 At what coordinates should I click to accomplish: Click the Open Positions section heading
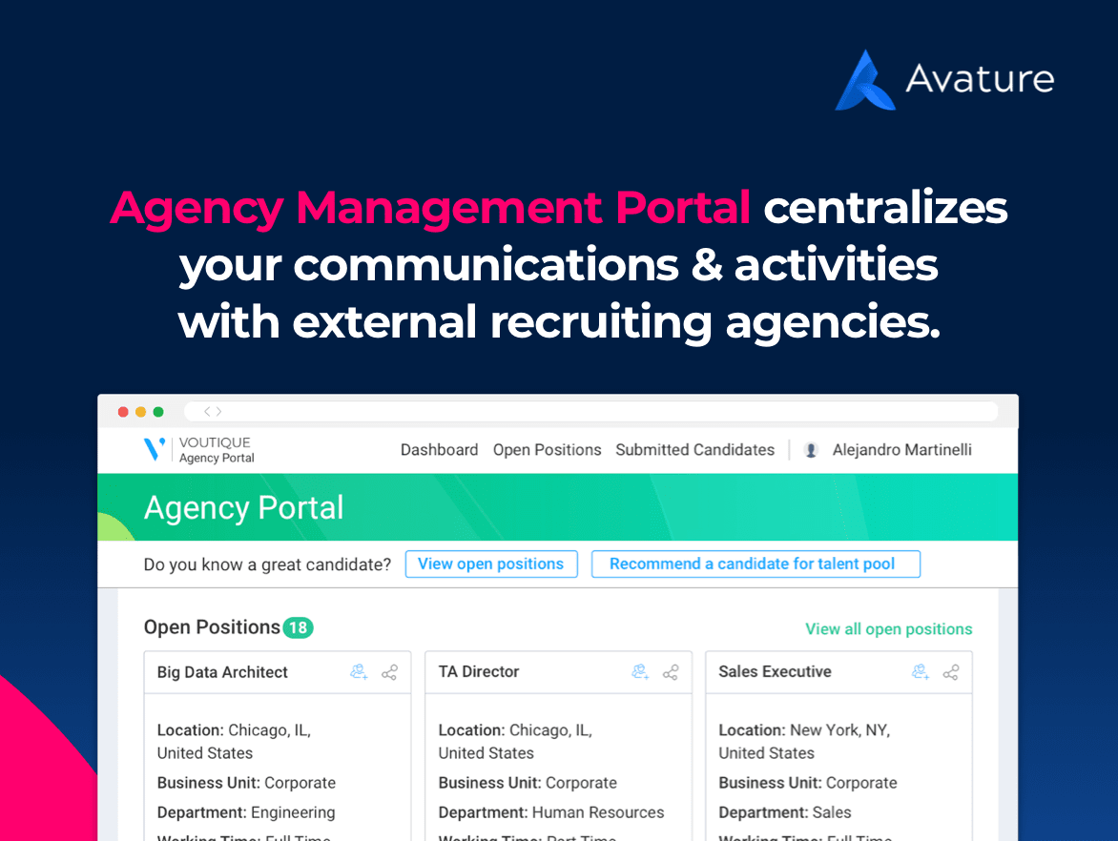click(212, 627)
